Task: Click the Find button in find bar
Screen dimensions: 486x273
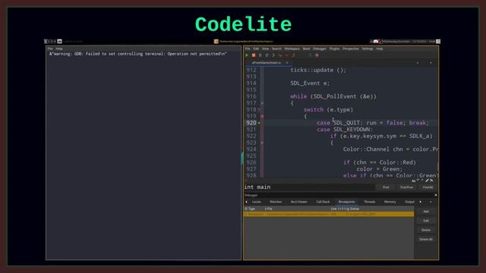Action: (x=386, y=187)
